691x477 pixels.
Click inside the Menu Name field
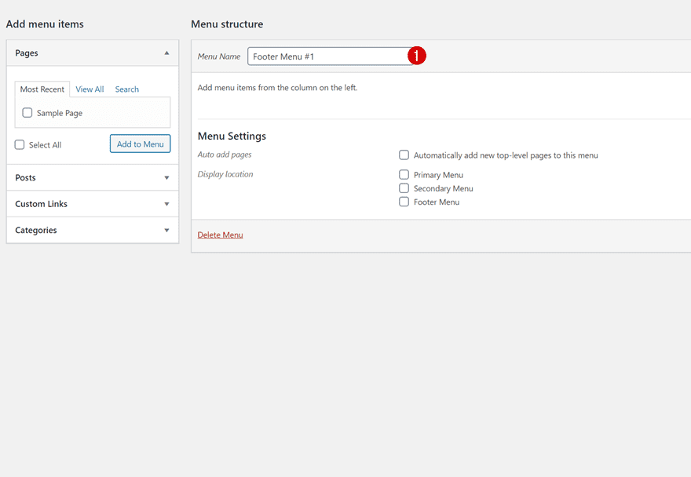(x=330, y=56)
